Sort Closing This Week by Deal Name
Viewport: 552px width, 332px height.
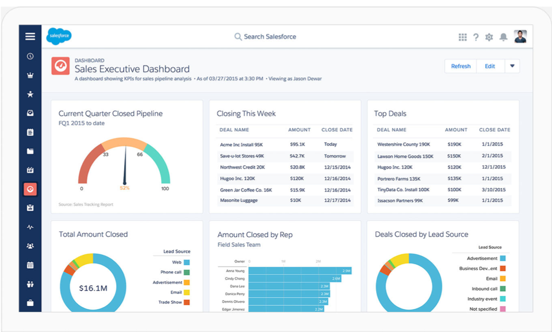coord(234,129)
